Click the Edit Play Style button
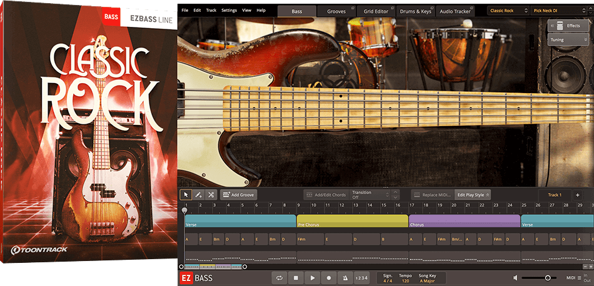The width and height of the screenshot is (594, 286). point(472,195)
